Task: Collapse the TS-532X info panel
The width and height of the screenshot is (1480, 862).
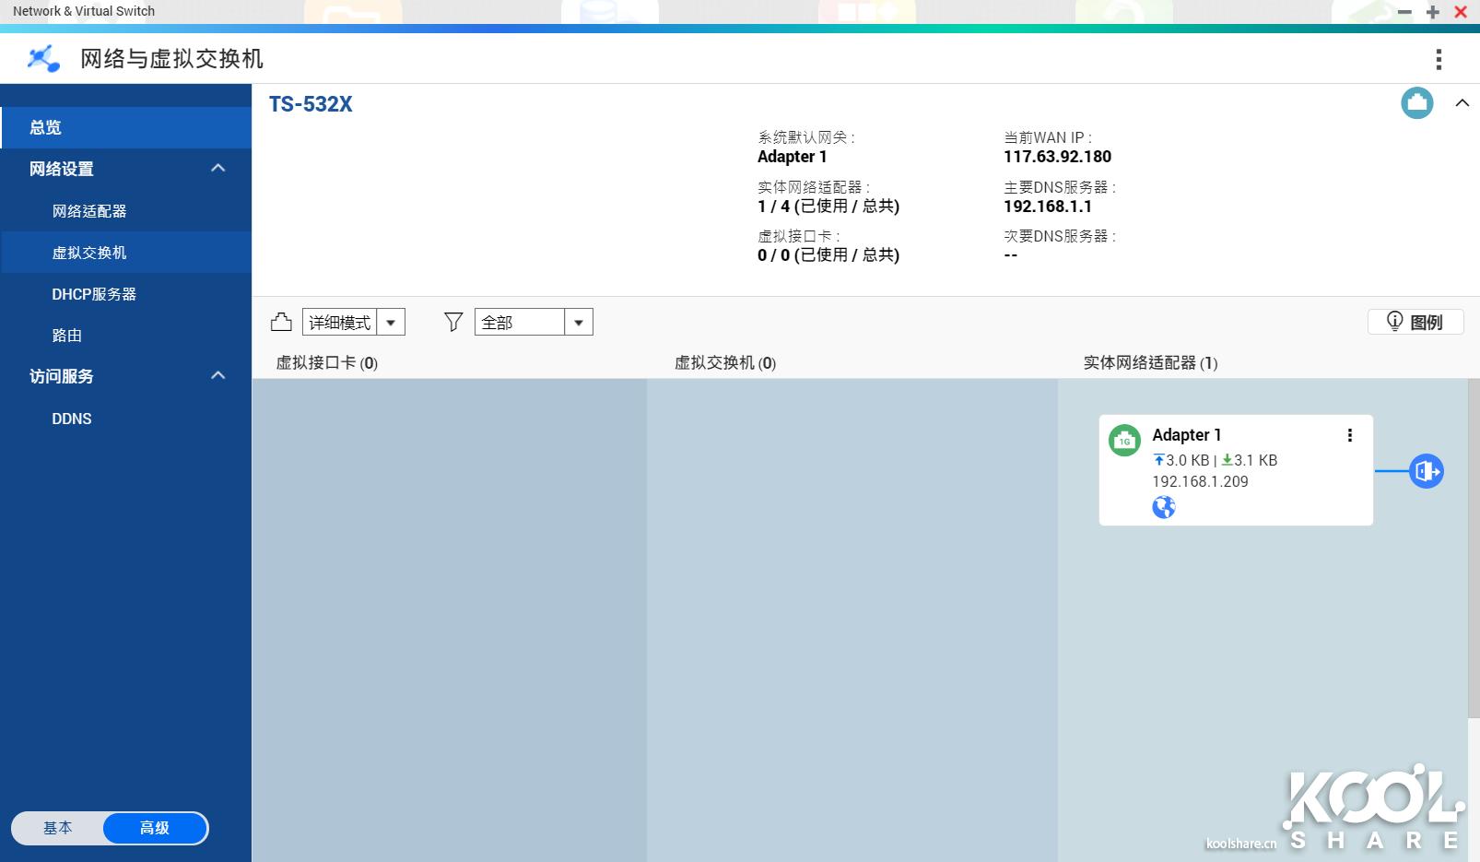Action: point(1462,102)
